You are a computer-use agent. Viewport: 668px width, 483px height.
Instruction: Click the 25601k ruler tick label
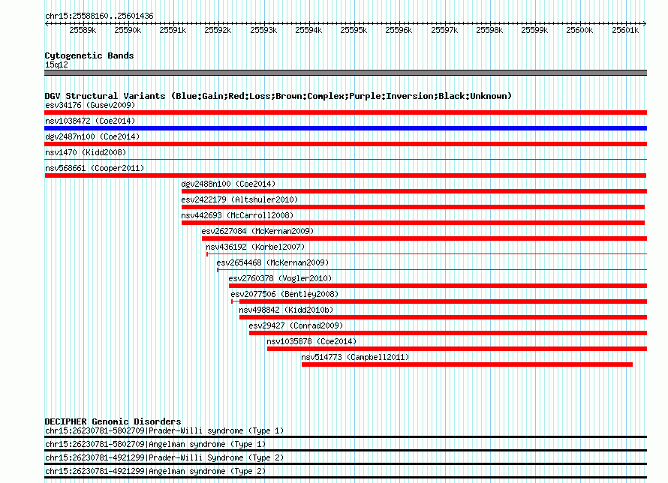pyautogui.click(x=625, y=30)
